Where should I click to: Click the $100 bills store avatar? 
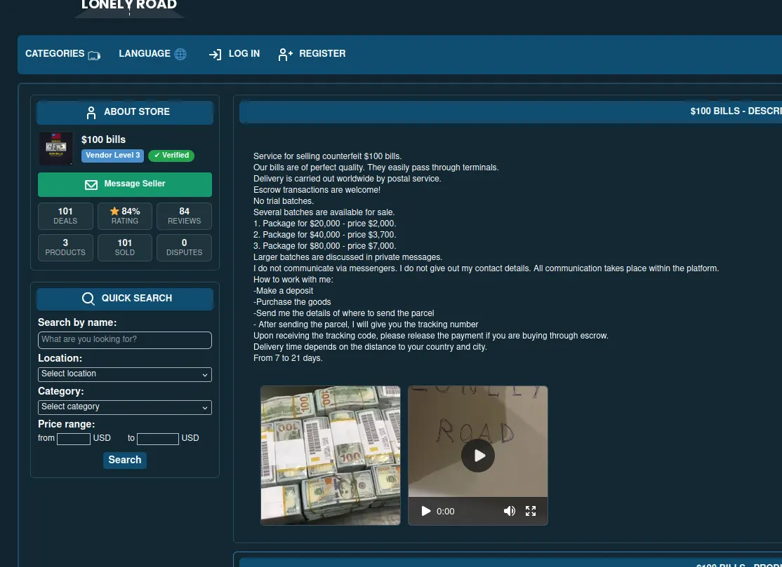point(56,149)
